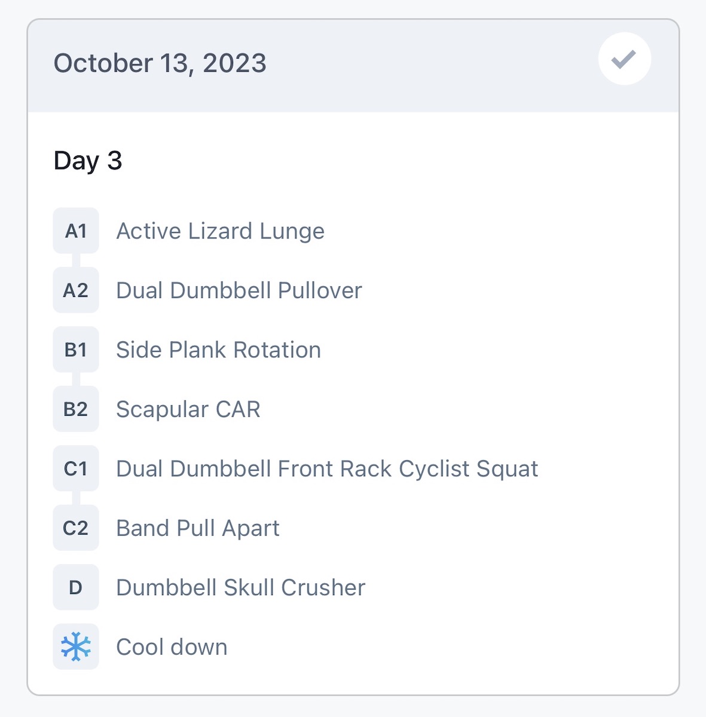Open the Cool down section
706x717 pixels.
click(x=172, y=647)
